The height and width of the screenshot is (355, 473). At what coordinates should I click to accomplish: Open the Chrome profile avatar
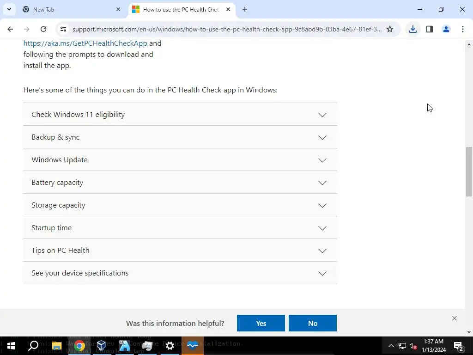(x=446, y=29)
